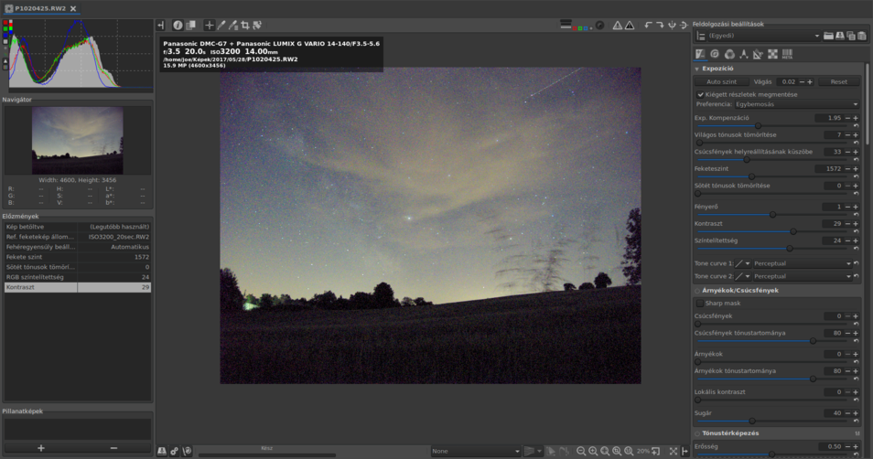Image resolution: width=873 pixels, height=459 pixels.
Task: Open the None output profile dropdown
Action: tap(476, 451)
